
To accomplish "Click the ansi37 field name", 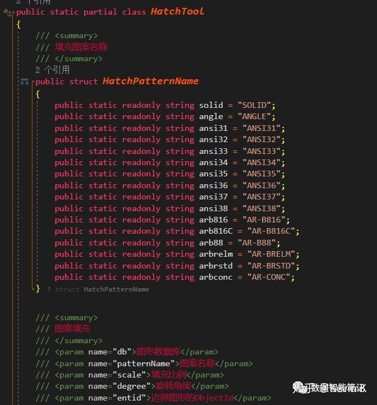I will click(x=213, y=197).
